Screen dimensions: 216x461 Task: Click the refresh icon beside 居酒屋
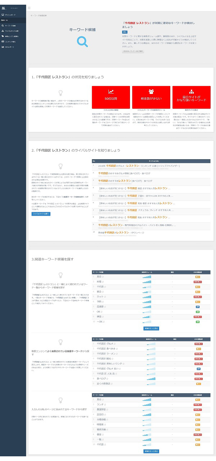click(x=106, y=306)
